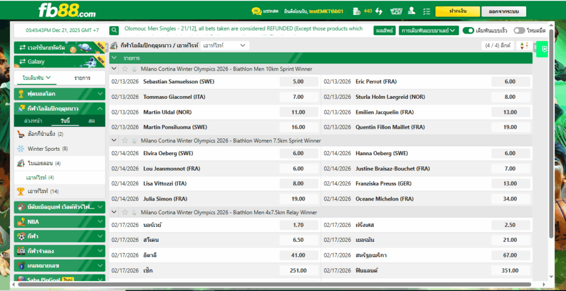Collapse Biathlon Men 10km Sprint Winner group

114,69
